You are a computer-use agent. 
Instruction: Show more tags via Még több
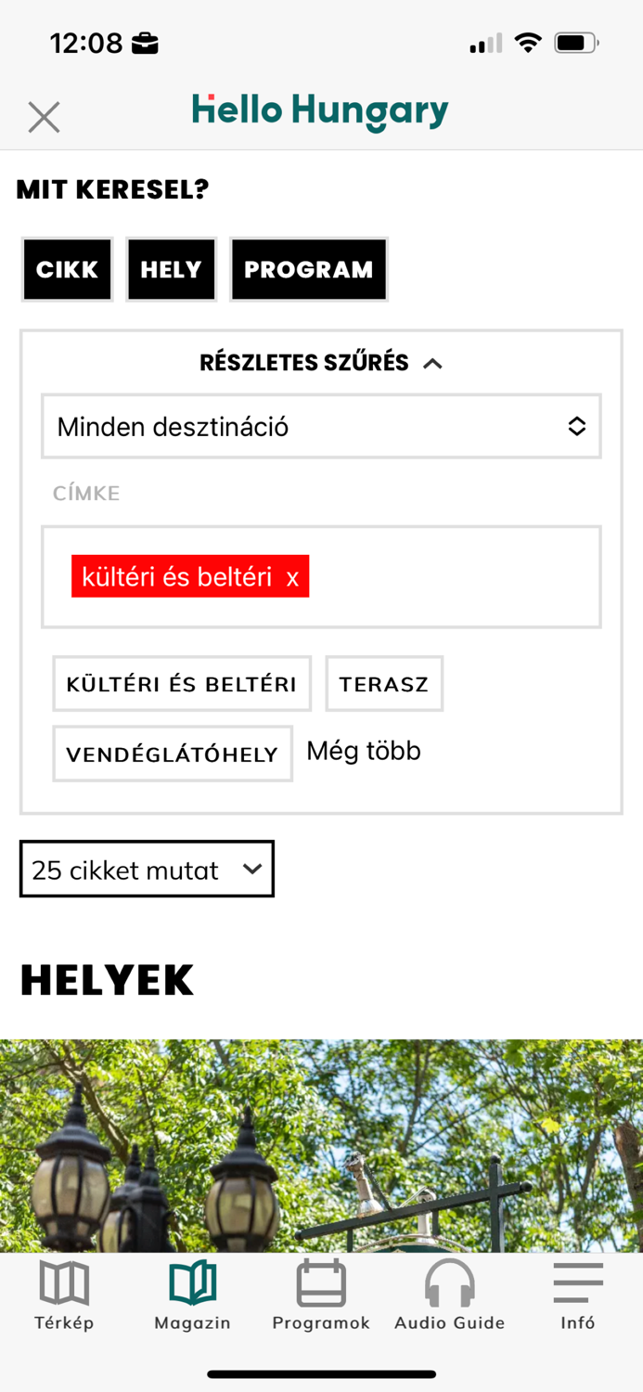pyautogui.click(x=363, y=751)
